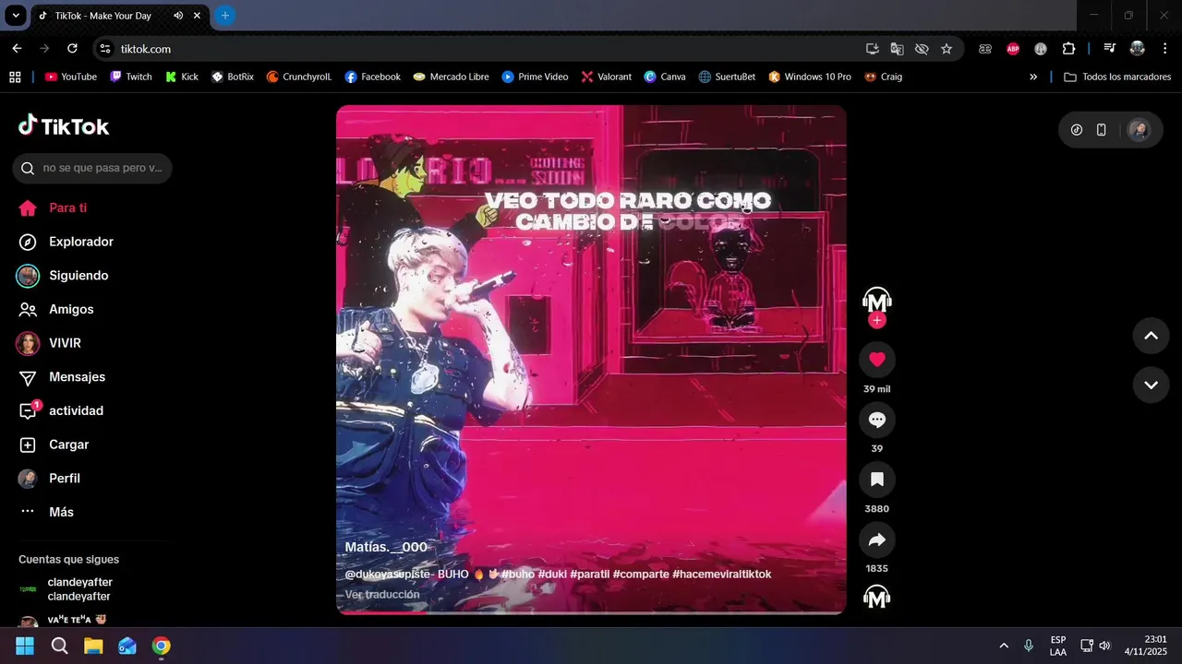The height and width of the screenshot is (664, 1182).
Task: Open the @dukoyasupiste mention
Action: [388, 574]
